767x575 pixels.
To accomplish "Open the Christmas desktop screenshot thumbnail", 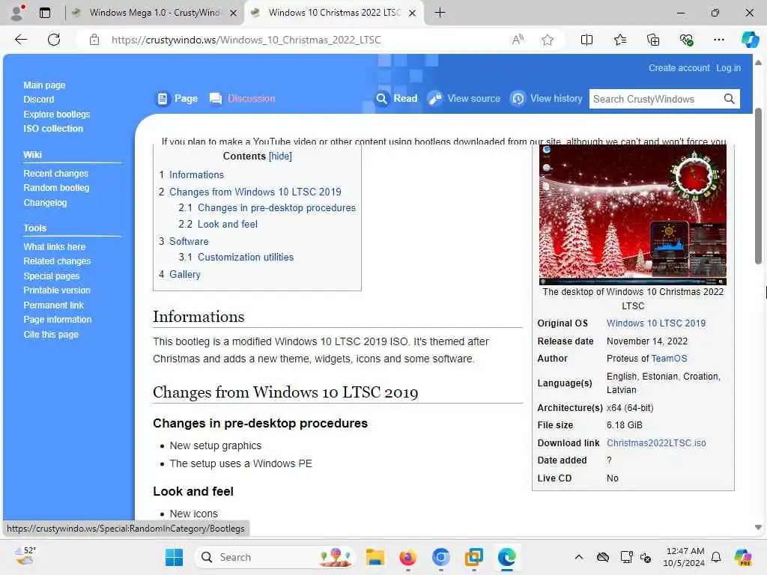I will click(x=632, y=215).
